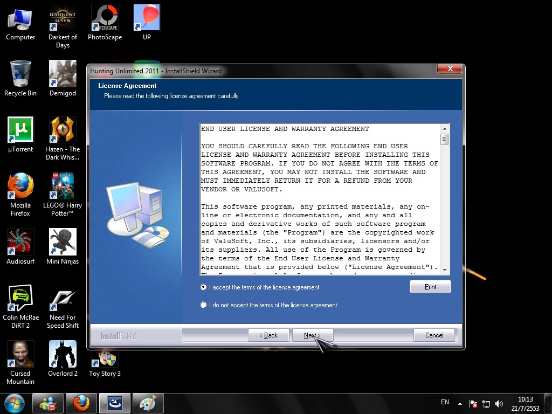Launch LEGO Harry Potter shortcut

63,194
